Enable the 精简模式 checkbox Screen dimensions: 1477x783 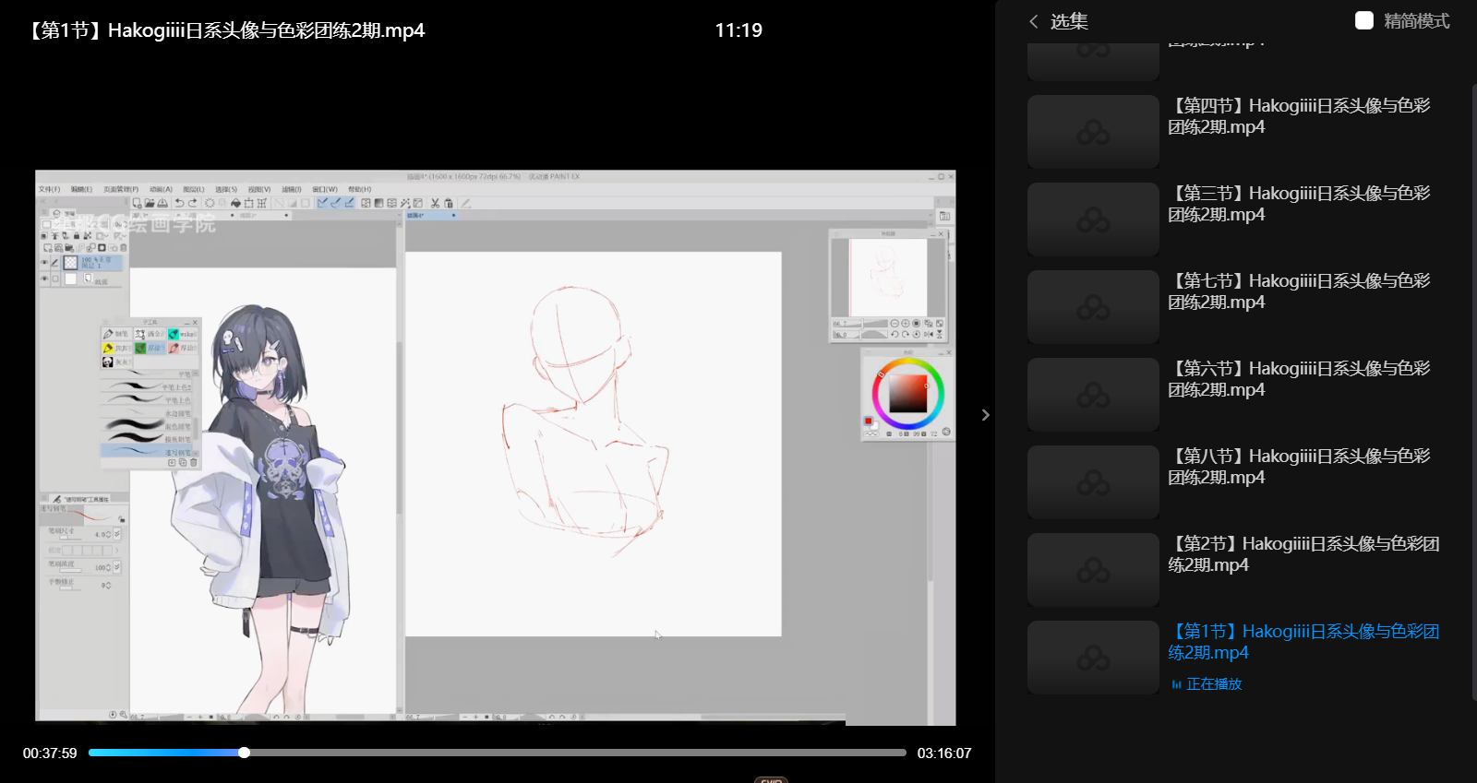pos(1364,20)
